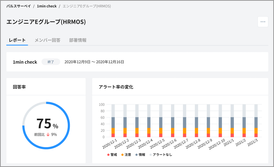Screen dimensions: 274x167
Task: Toggle the アラートなし legend dot
Action: click(x=150, y=154)
